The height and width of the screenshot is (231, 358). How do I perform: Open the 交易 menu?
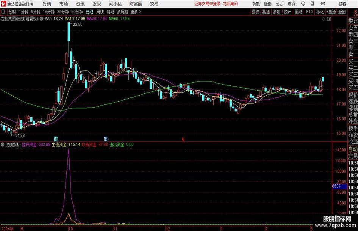[154, 4]
